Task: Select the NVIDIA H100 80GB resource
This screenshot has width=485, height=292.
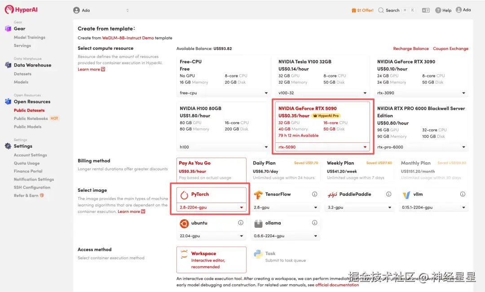Action: tap(224, 122)
